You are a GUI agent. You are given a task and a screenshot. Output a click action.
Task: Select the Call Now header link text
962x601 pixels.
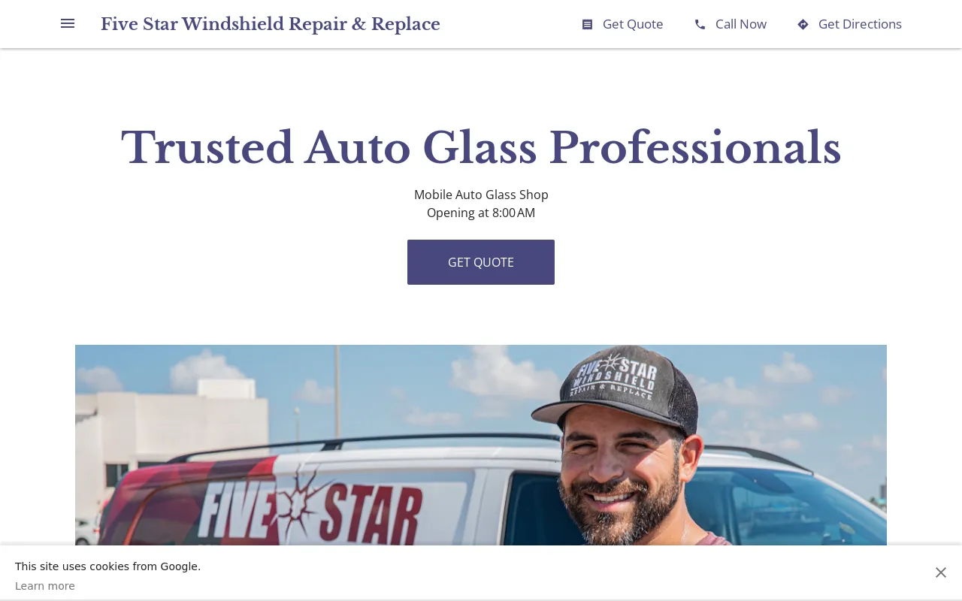pyautogui.click(x=741, y=24)
